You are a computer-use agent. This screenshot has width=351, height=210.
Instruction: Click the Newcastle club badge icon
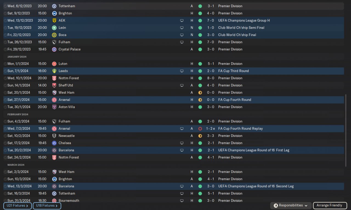[x=54, y=136]
